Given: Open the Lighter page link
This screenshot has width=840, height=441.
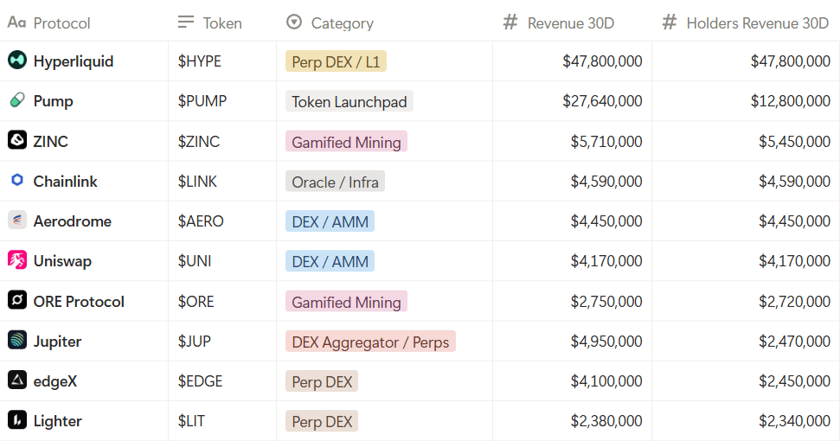Looking at the screenshot, I should (57, 421).
